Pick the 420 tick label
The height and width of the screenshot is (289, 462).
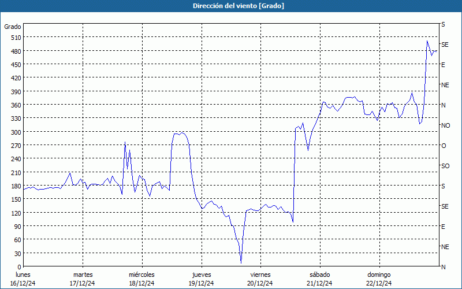tap(16, 78)
